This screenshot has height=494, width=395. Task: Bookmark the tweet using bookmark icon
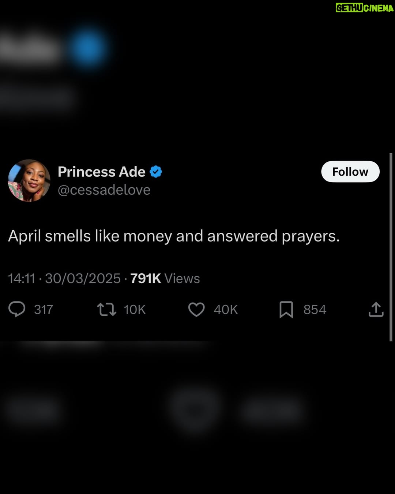pos(286,310)
